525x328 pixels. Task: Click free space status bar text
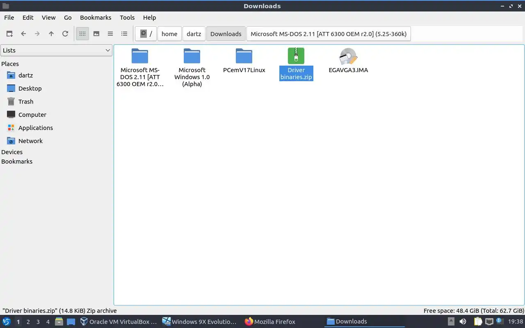tap(474, 311)
